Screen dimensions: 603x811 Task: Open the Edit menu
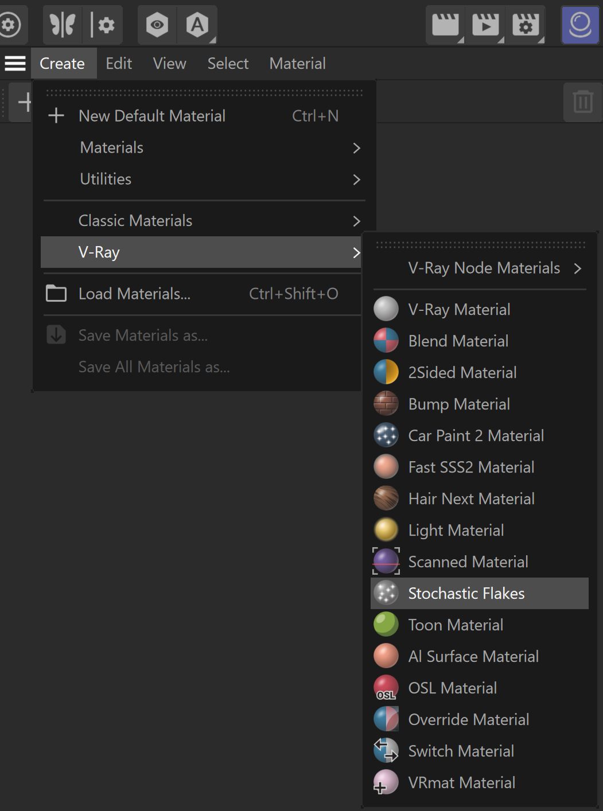119,63
